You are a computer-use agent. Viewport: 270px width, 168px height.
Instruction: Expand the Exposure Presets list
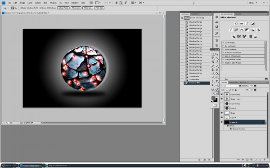pyautogui.click(x=223, y=49)
